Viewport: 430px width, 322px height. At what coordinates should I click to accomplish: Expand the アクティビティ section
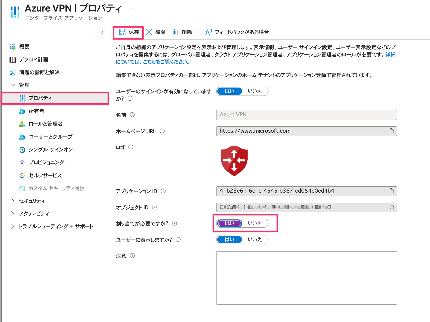coord(13,214)
